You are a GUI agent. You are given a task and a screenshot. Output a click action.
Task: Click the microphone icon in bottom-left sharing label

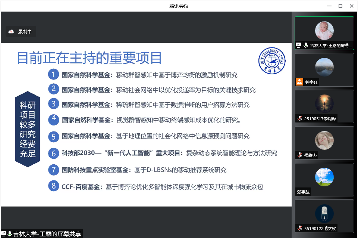click(x=9, y=234)
